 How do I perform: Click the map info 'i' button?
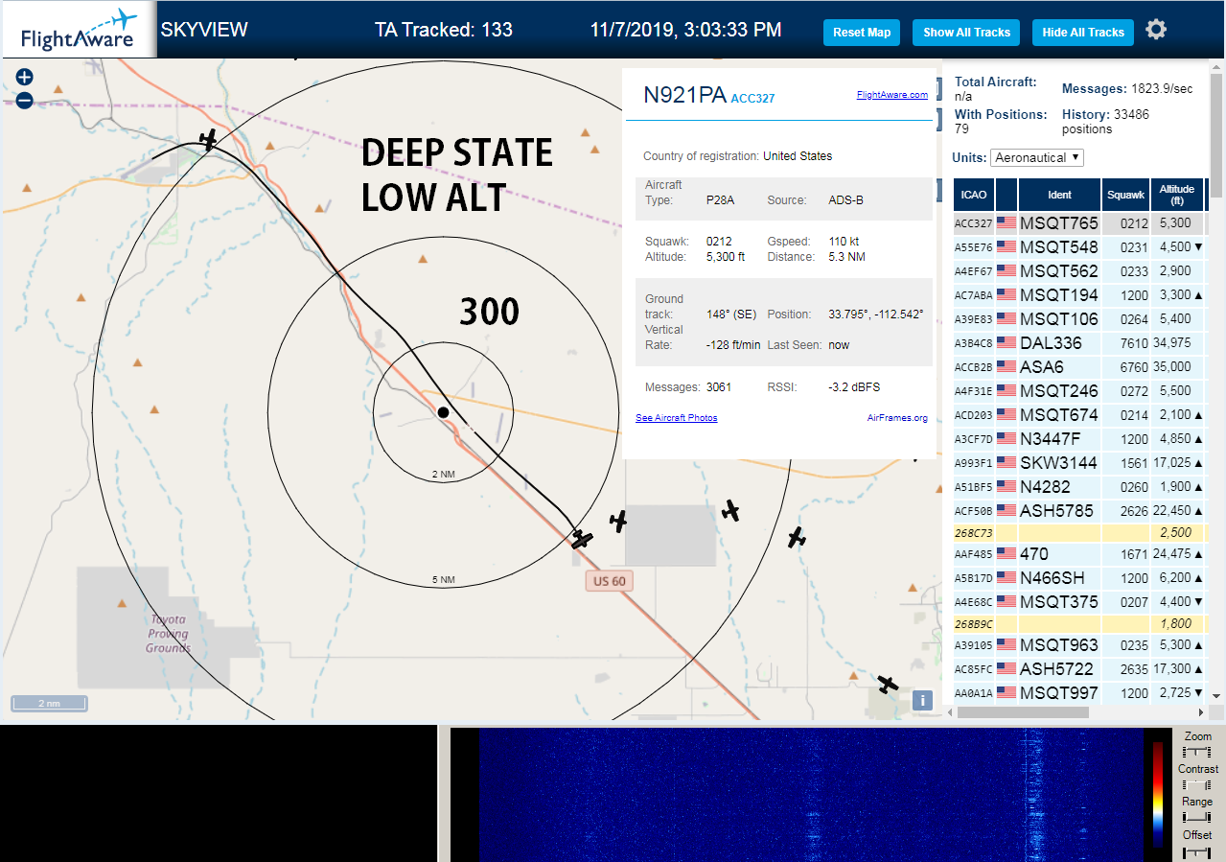[x=922, y=700]
